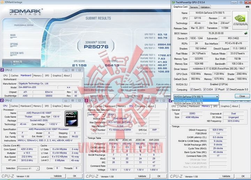
Task: Open Graphics tab in CPU-Z processor window
Action: click(x=57, y=106)
